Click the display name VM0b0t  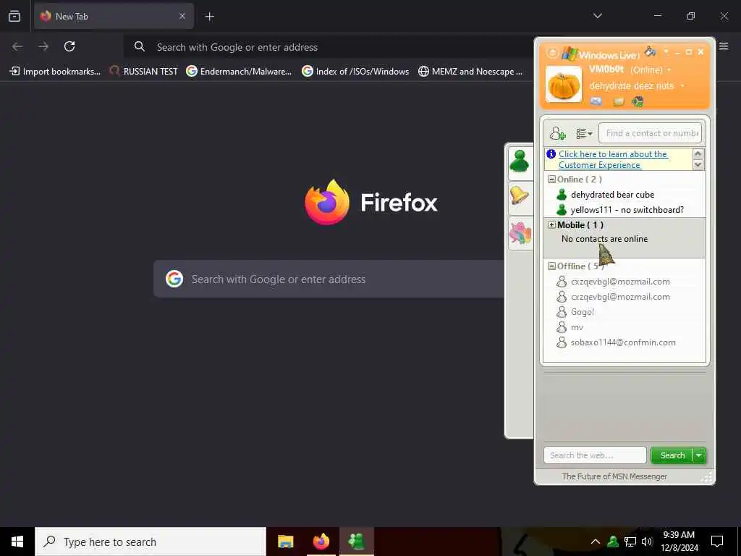pyautogui.click(x=606, y=69)
